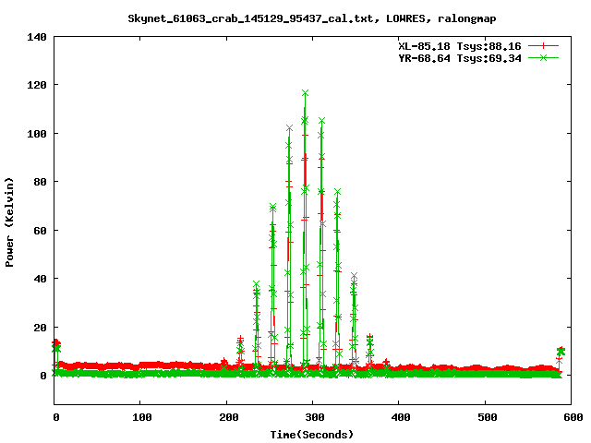The width and height of the screenshot is (591, 443).
Task: Click the 500 tick label on time axis
Action: 485,417
